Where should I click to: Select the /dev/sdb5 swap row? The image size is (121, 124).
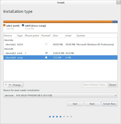tap(60, 57)
